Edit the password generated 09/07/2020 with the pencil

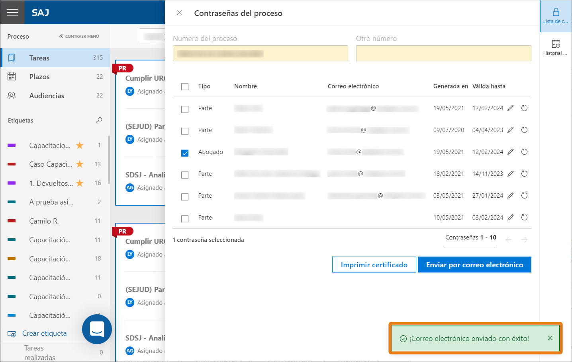coord(511,130)
